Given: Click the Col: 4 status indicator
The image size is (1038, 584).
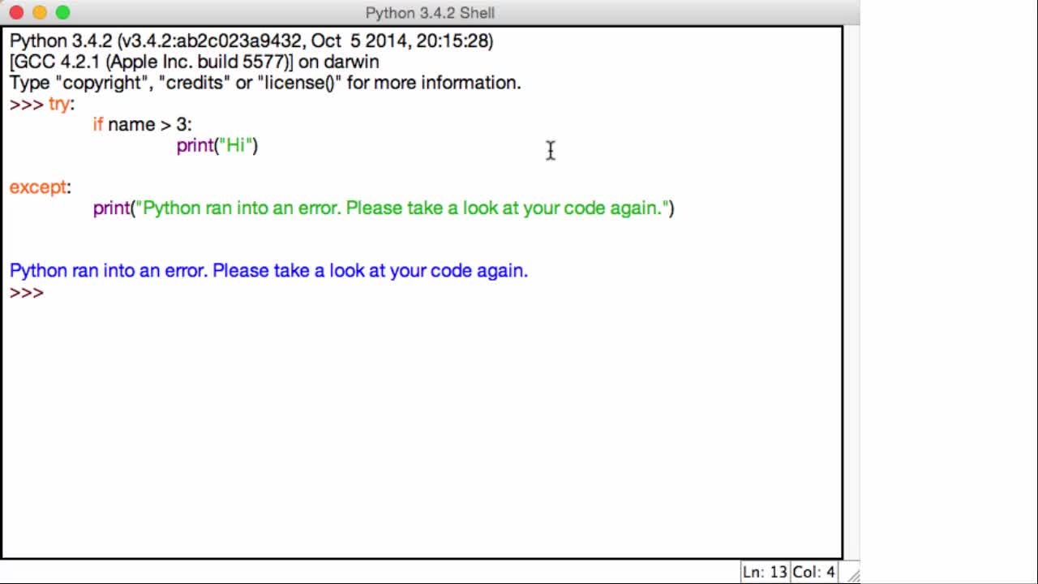Looking at the screenshot, I should [x=813, y=572].
